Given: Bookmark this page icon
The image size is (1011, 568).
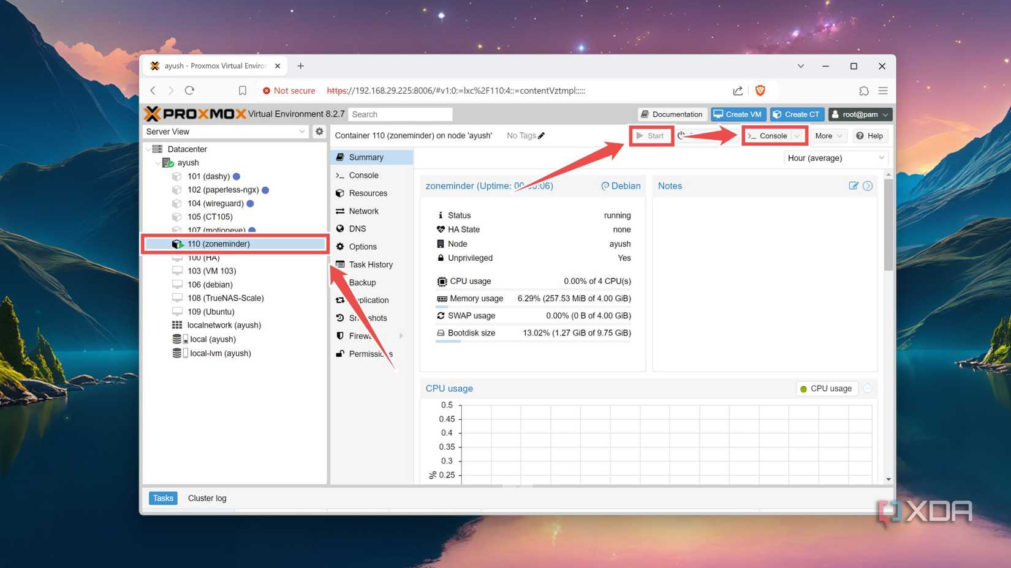Looking at the screenshot, I should [x=243, y=91].
